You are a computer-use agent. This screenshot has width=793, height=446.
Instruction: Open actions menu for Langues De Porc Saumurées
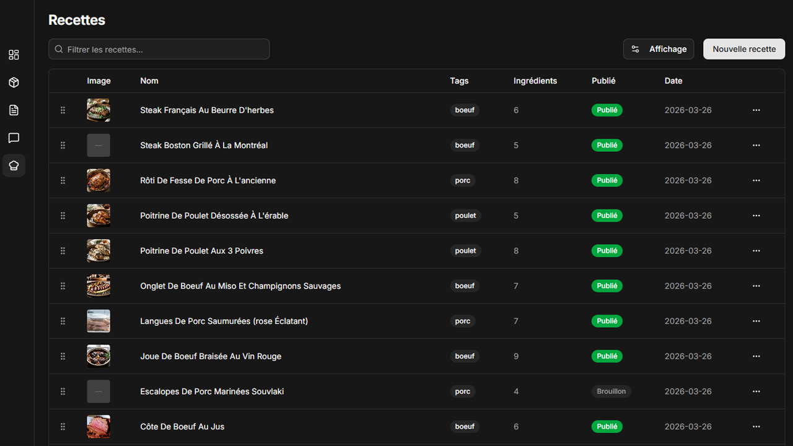[x=756, y=321]
